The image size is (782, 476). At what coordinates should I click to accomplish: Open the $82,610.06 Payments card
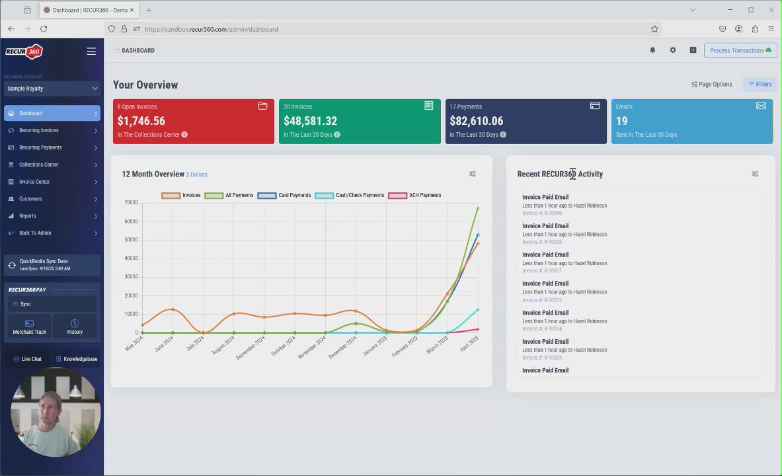(x=526, y=122)
